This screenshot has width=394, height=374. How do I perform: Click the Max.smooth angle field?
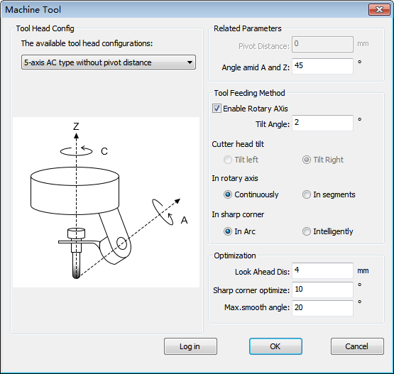tap(322, 308)
